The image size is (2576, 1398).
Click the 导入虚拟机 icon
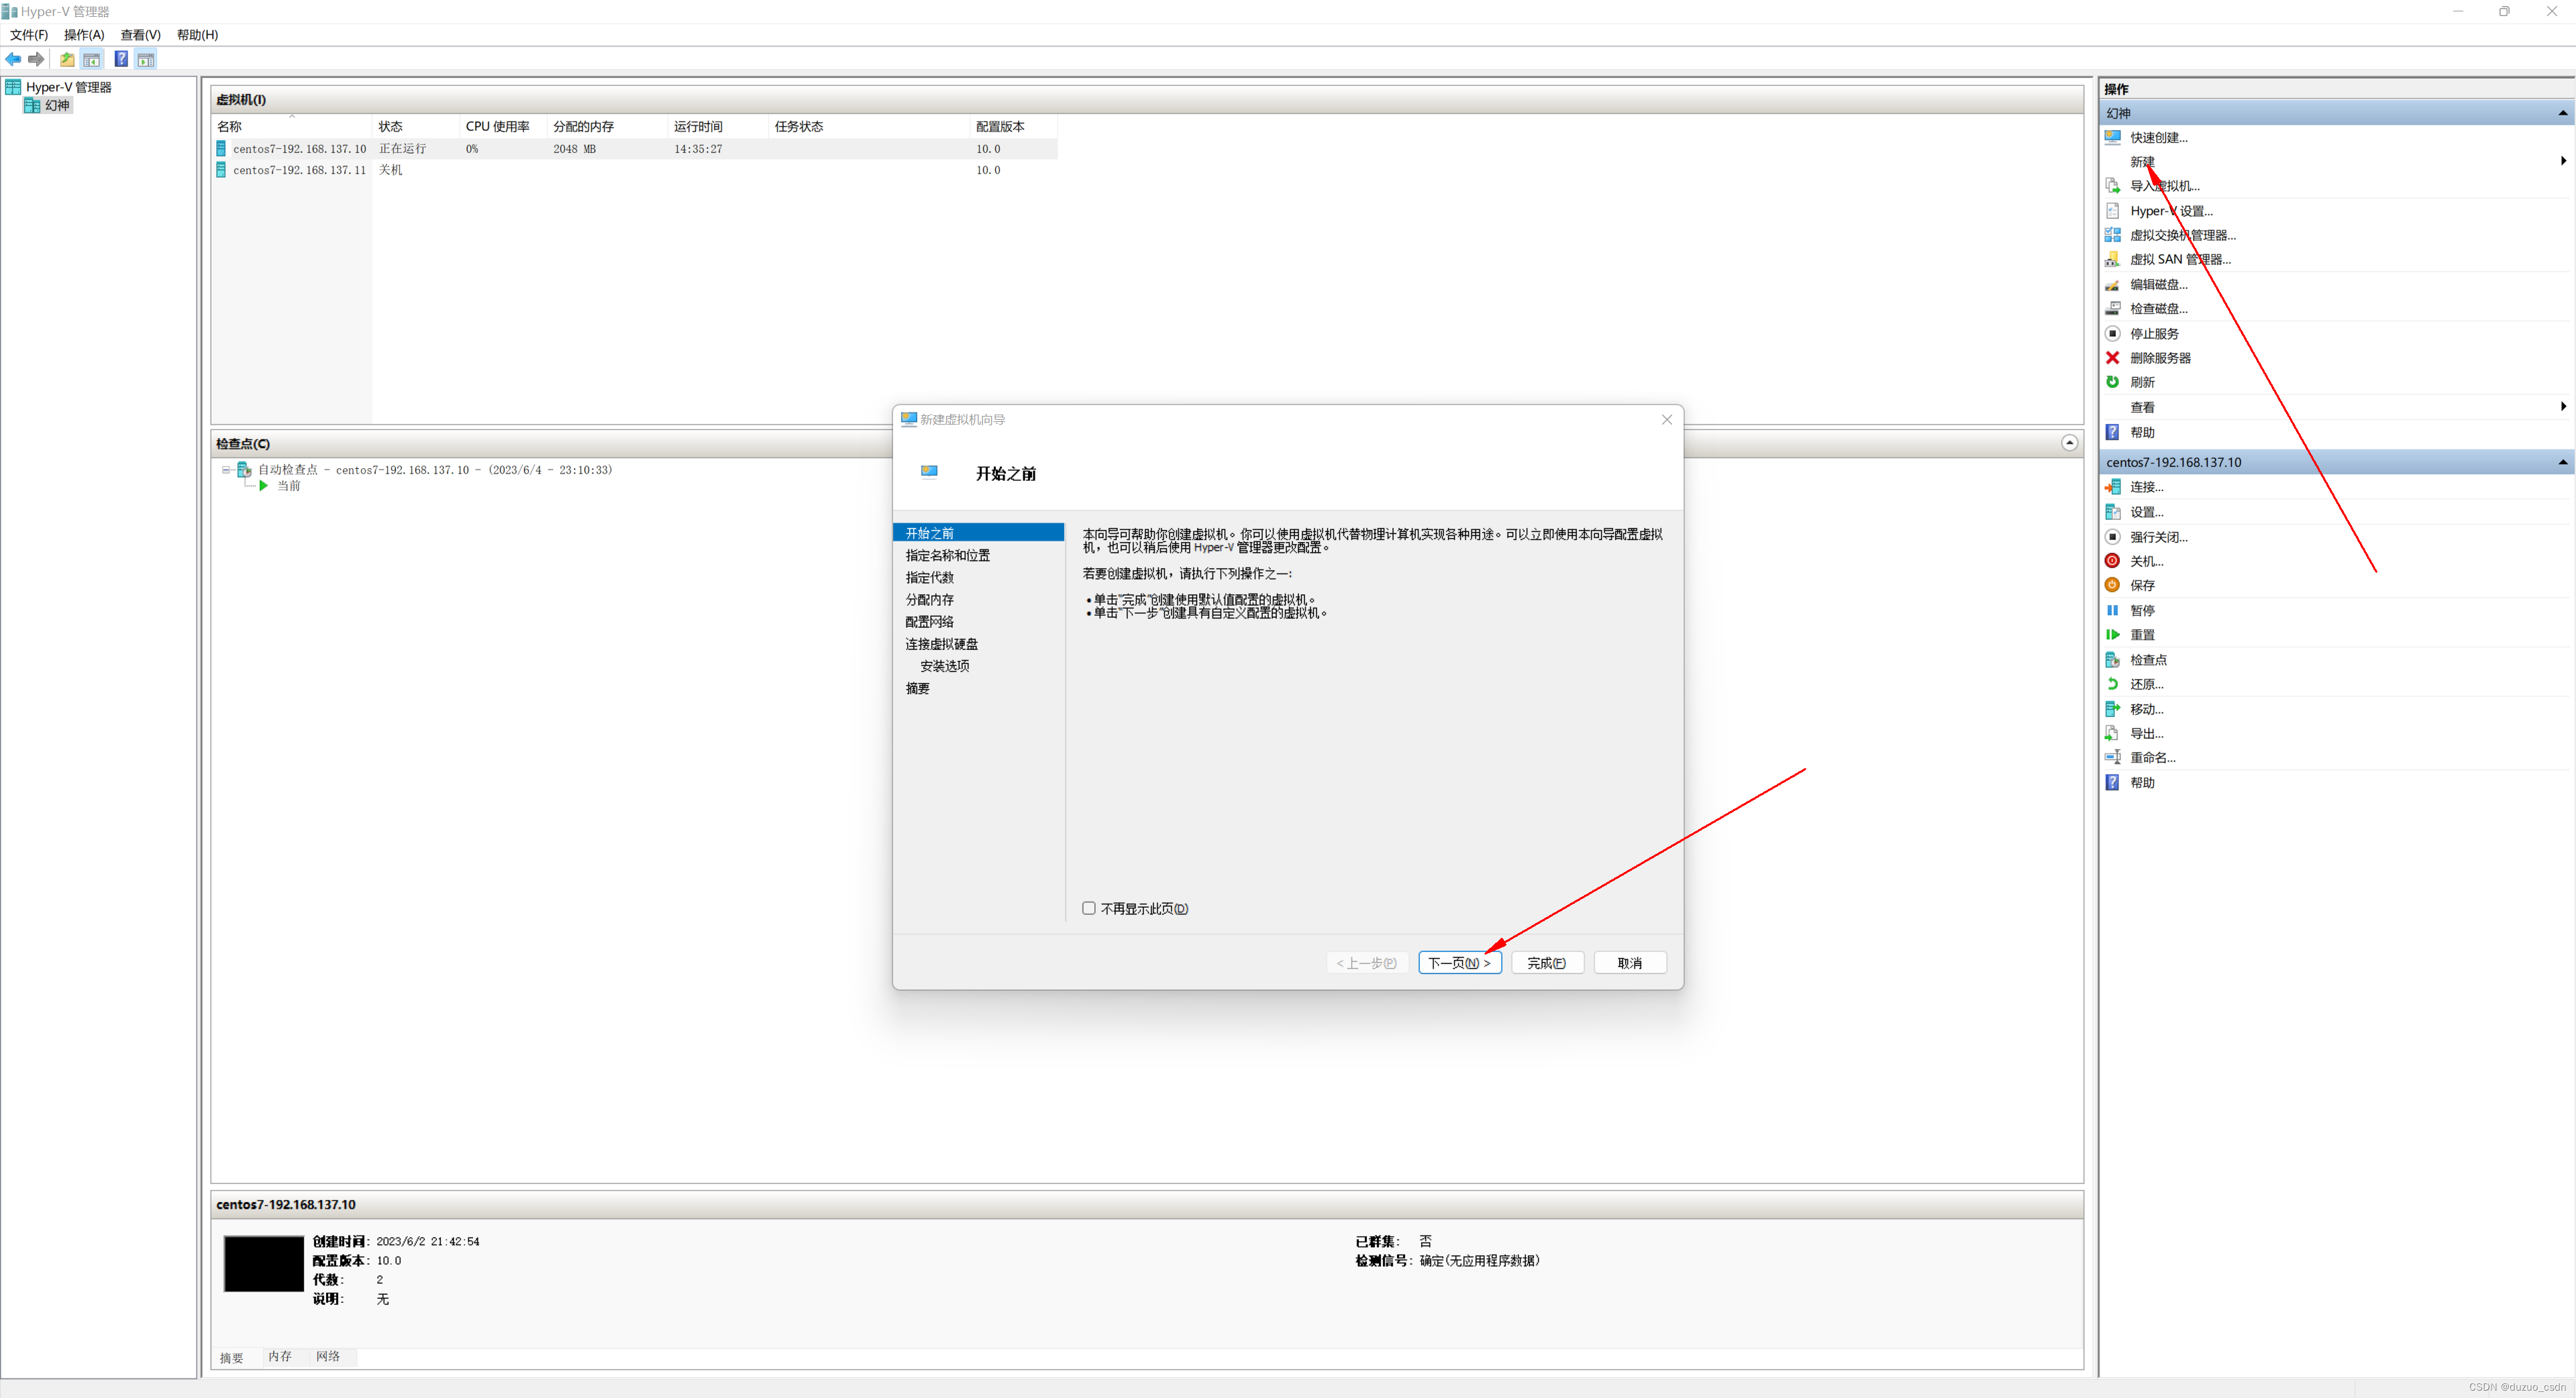[2113, 186]
